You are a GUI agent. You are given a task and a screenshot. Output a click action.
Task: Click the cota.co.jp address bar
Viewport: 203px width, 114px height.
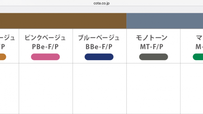[101, 3]
